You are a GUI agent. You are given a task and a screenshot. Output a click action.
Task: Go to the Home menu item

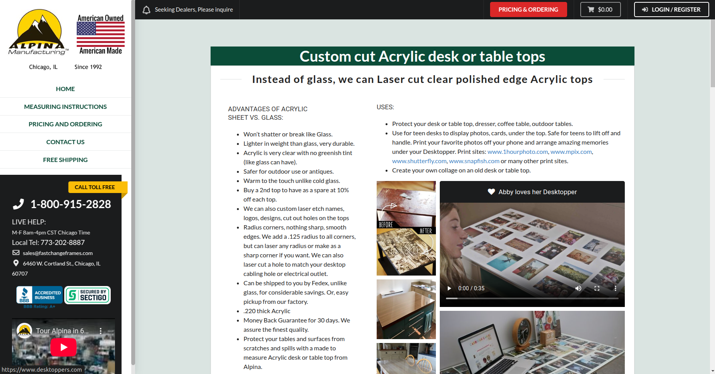click(x=65, y=89)
